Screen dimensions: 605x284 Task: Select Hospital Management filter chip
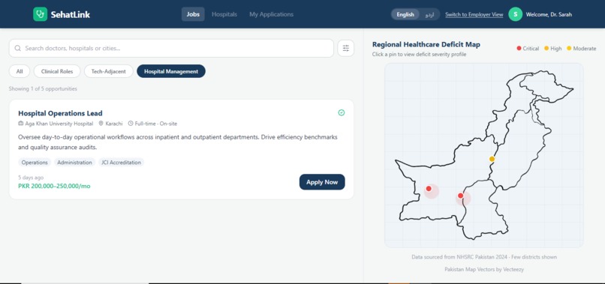pos(171,71)
